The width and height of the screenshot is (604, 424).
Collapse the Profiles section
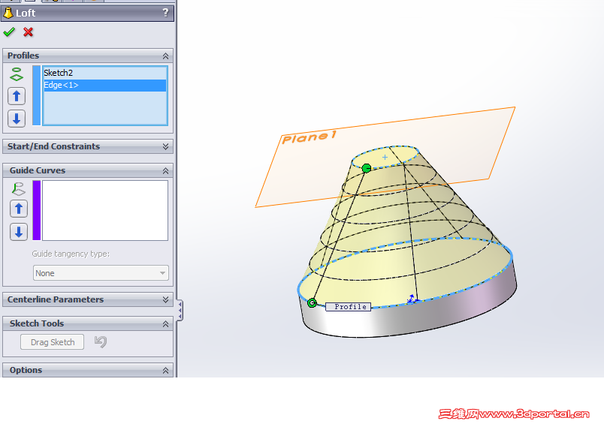coord(165,56)
